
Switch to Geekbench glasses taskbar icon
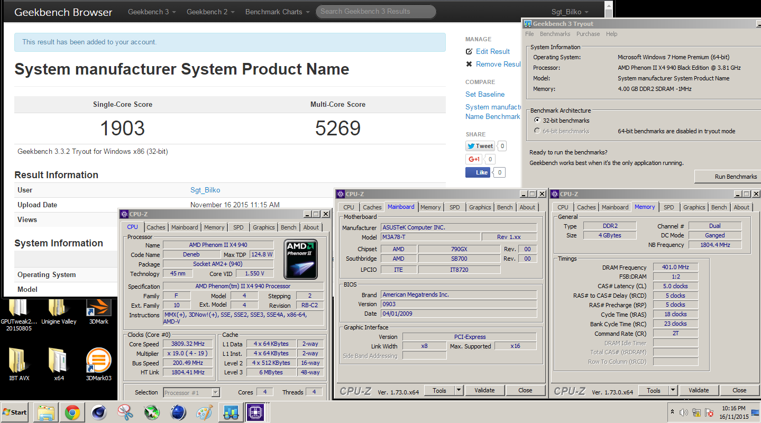(x=231, y=412)
